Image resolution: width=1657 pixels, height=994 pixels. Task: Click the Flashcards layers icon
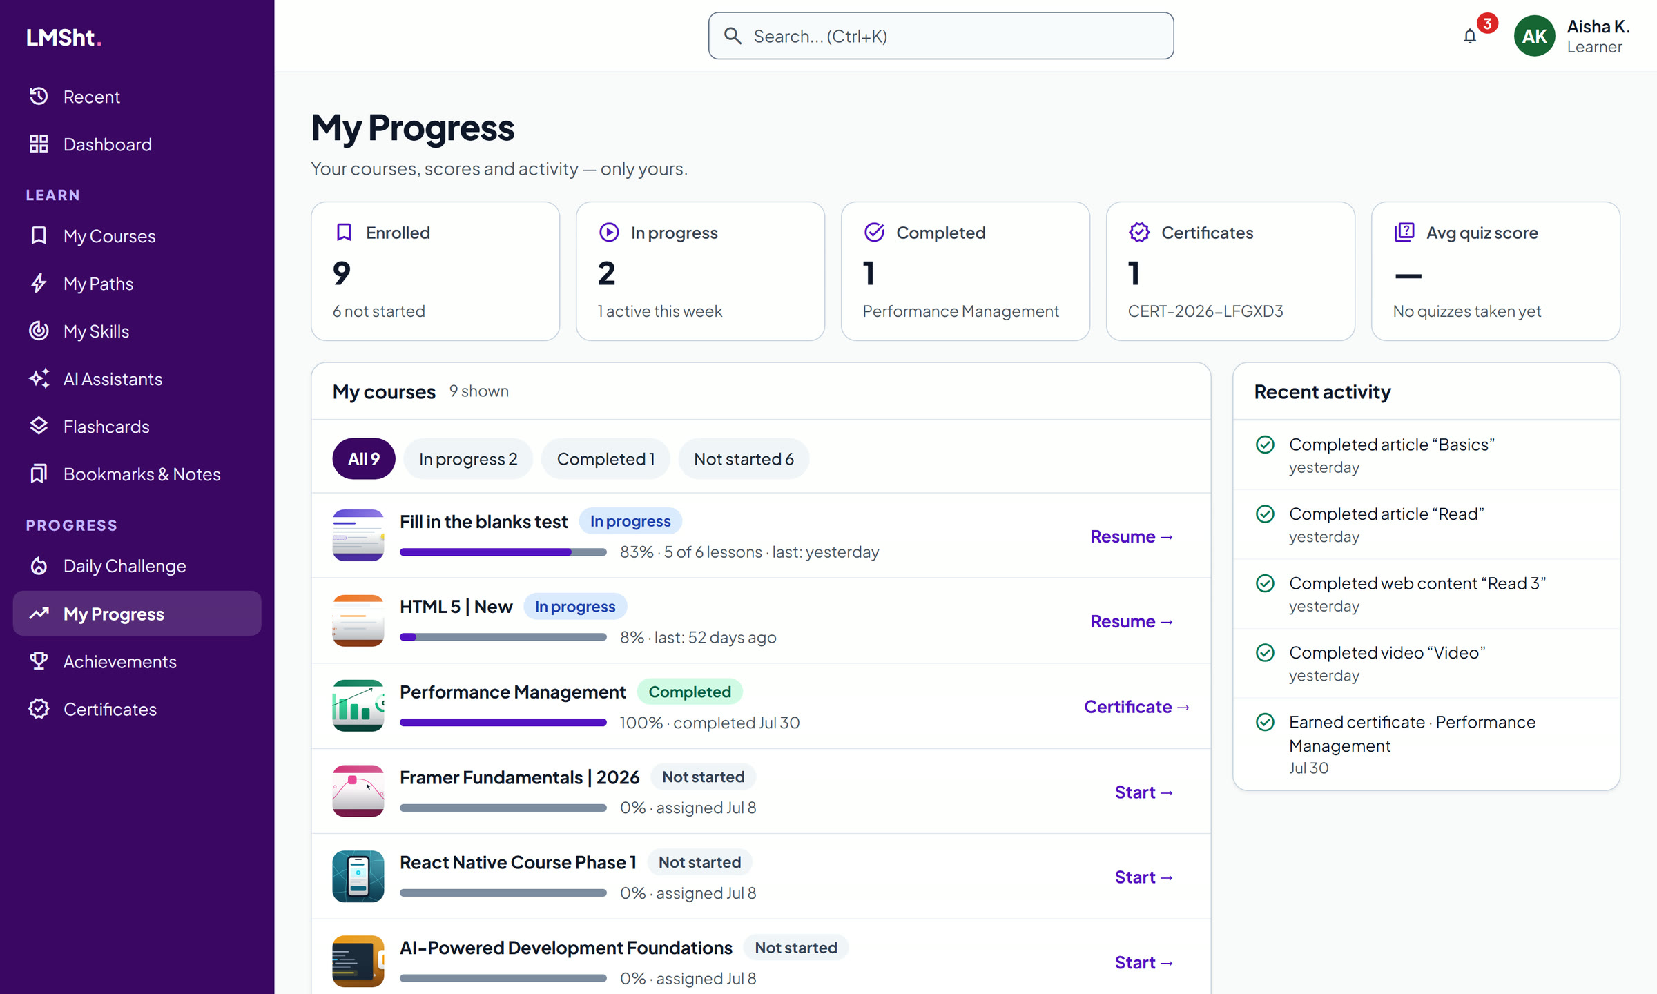[39, 427]
